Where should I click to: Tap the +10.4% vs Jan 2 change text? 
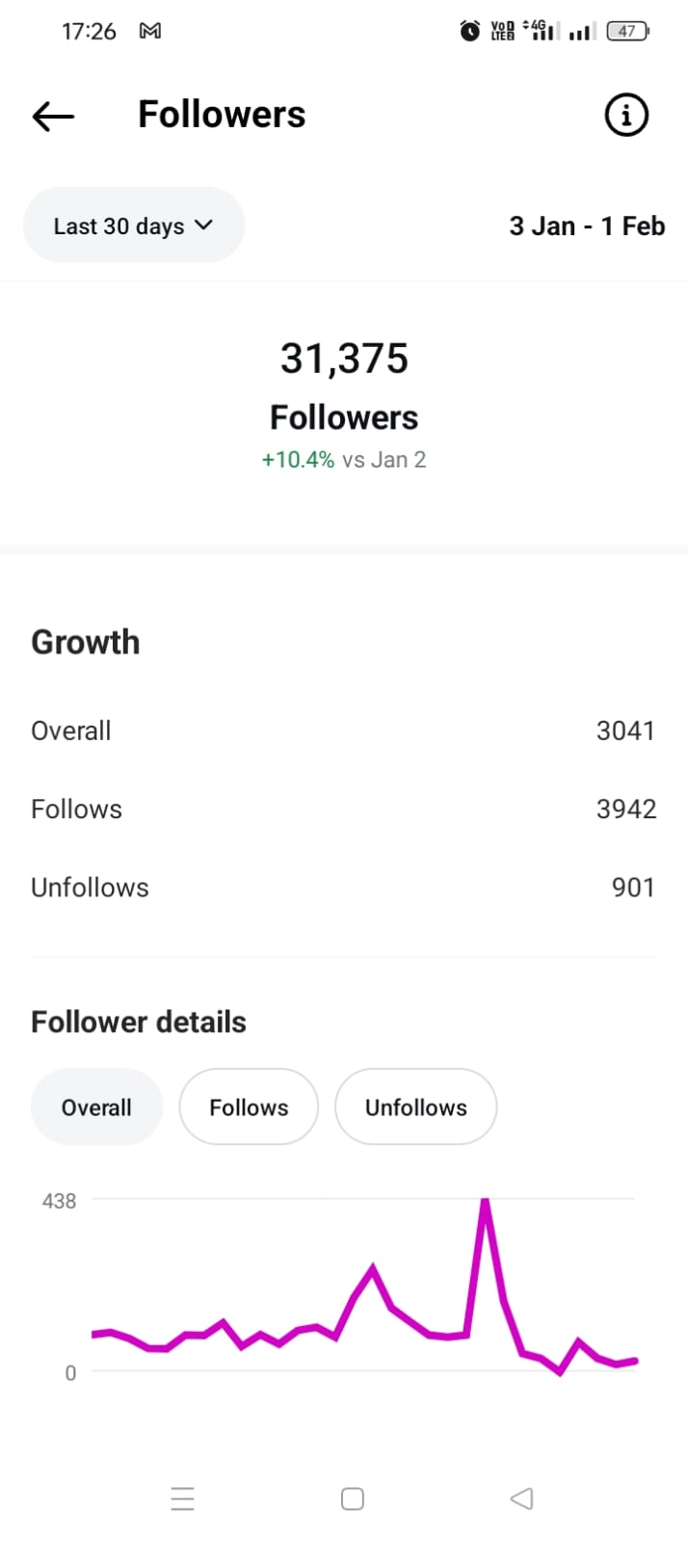(x=344, y=460)
